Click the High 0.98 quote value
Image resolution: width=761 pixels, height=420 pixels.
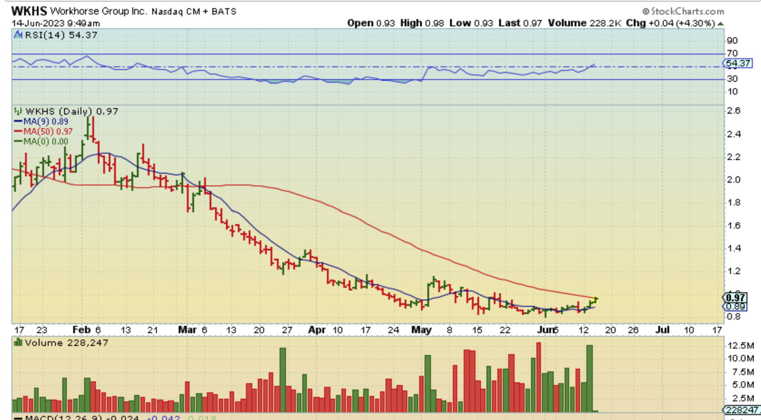(422, 23)
